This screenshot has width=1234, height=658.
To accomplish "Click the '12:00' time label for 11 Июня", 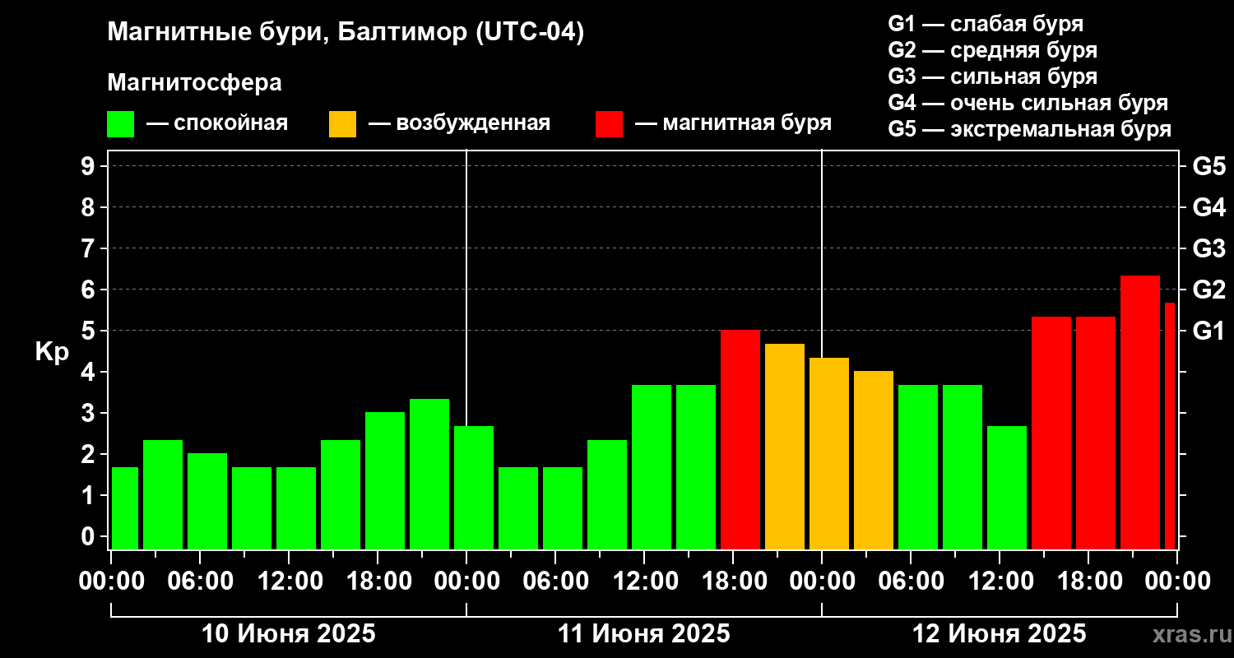I will pyautogui.click(x=644, y=581).
